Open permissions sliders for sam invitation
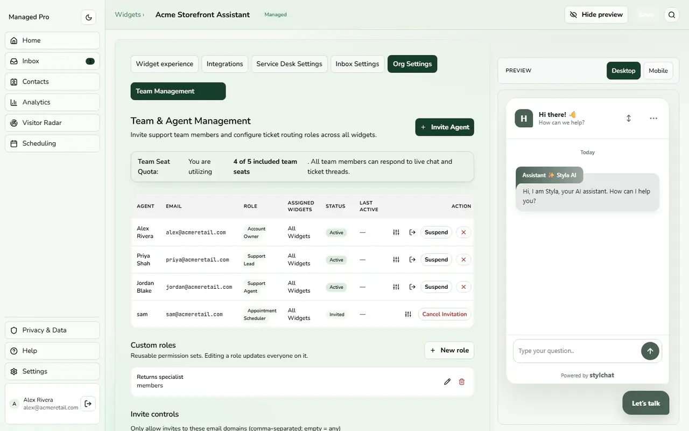Viewport: 689px width, 431px height. click(x=408, y=314)
